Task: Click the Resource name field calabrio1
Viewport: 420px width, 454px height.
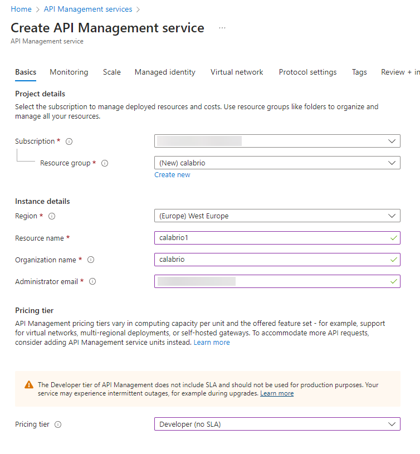Action: pos(277,238)
